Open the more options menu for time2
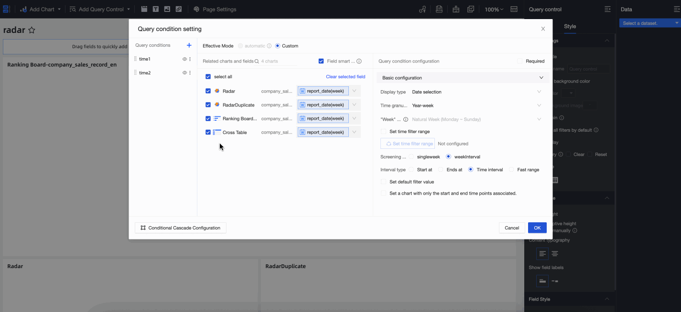The width and height of the screenshot is (681, 312). coord(190,73)
